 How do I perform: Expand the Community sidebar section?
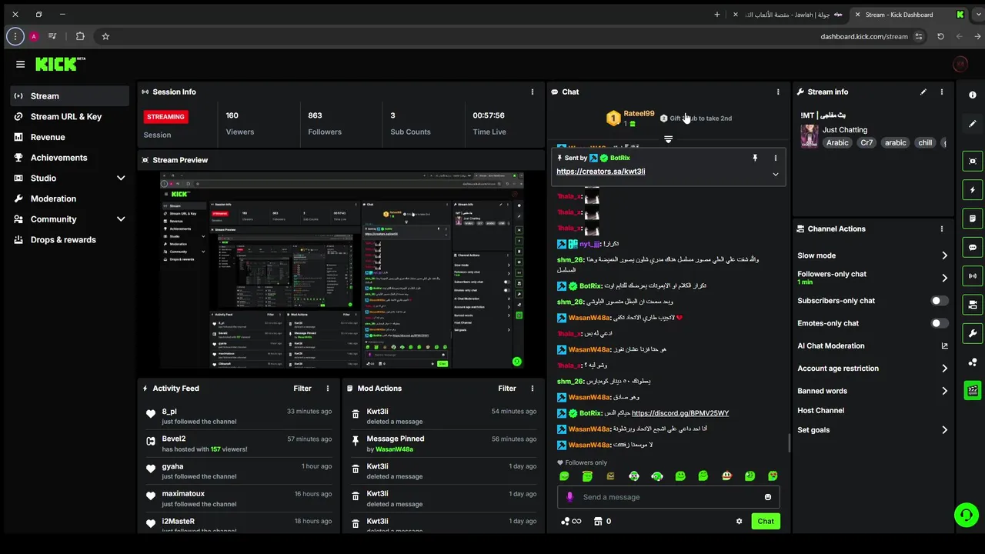(121, 219)
